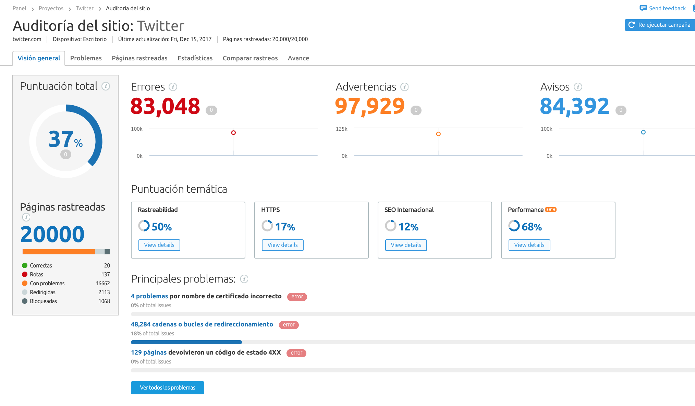The width and height of the screenshot is (695, 406).
Task: Click Bloqueadas legend row
Action: pyautogui.click(x=66, y=301)
